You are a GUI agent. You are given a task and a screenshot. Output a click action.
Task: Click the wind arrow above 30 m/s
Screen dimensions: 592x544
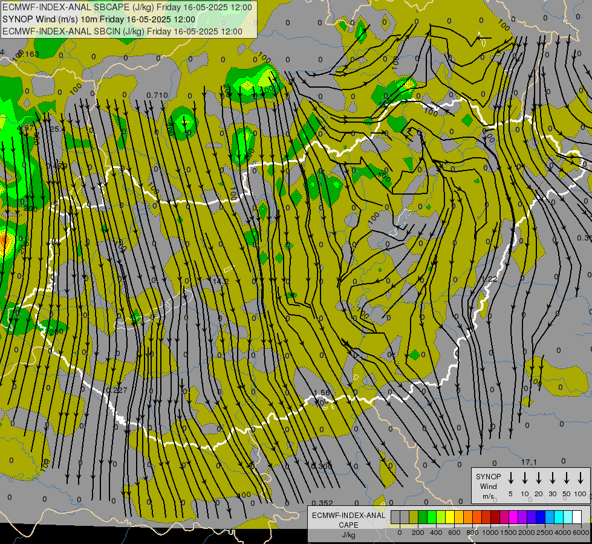click(x=553, y=478)
